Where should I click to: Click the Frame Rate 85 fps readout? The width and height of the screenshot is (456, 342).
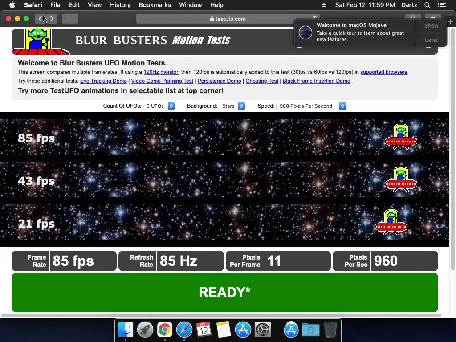pos(64,261)
